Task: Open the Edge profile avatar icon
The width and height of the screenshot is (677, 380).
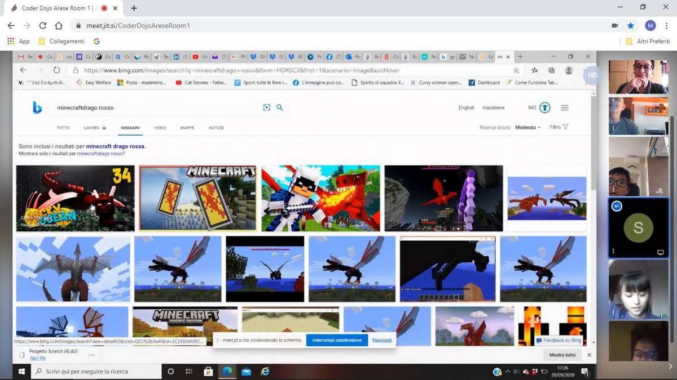Action: (x=569, y=70)
